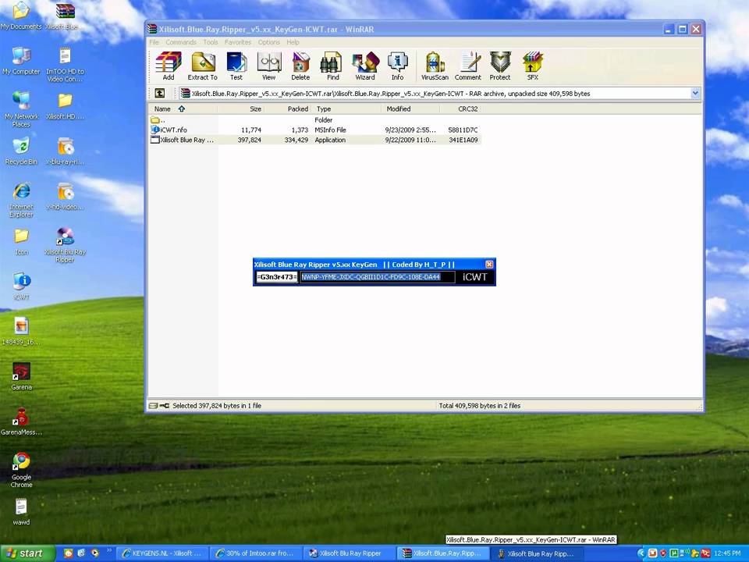Select My Network Places desktop icon
Screen dimensions: 749x562
point(21,109)
